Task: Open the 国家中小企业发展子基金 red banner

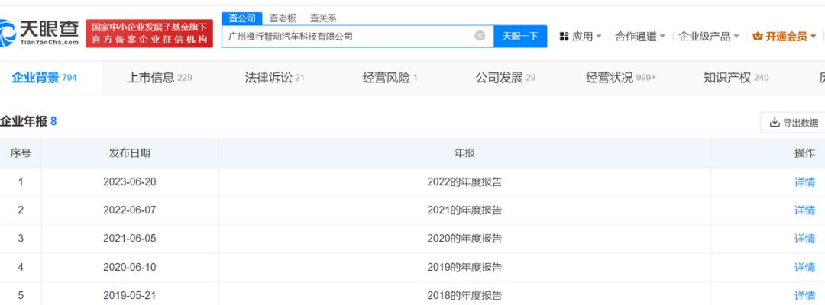Action: [x=150, y=34]
